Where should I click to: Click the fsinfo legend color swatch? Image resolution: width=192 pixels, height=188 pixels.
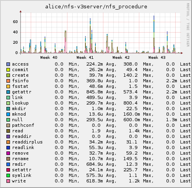[x=8, y=81]
